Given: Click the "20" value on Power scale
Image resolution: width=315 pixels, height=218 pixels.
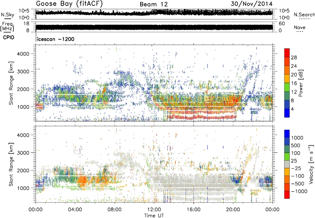Looking at the screenshot, I should pyautogui.click(x=294, y=75).
